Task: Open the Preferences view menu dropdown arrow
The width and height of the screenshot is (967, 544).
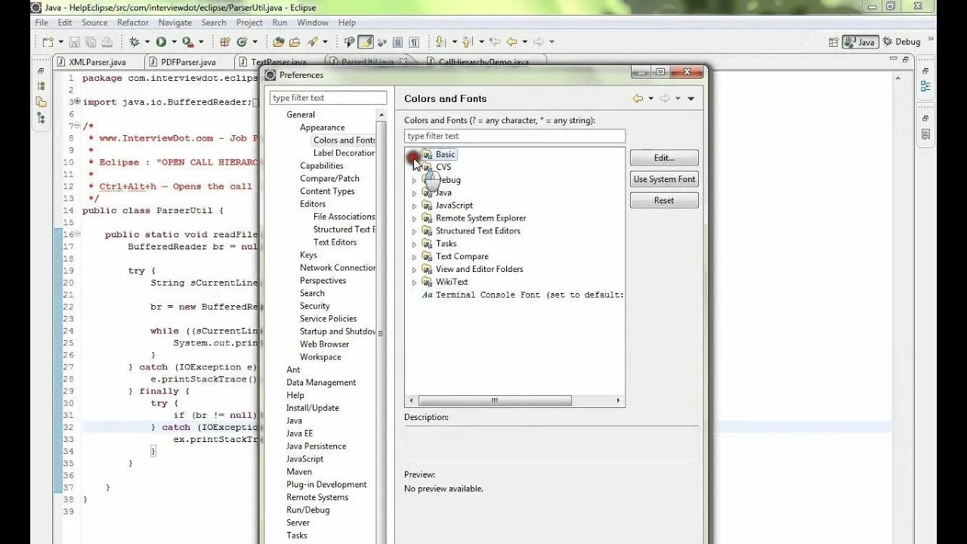Action: (x=690, y=98)
